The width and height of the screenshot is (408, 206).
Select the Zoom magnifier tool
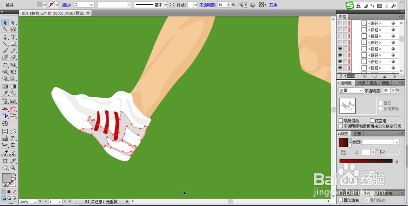(x=13, y=168)
